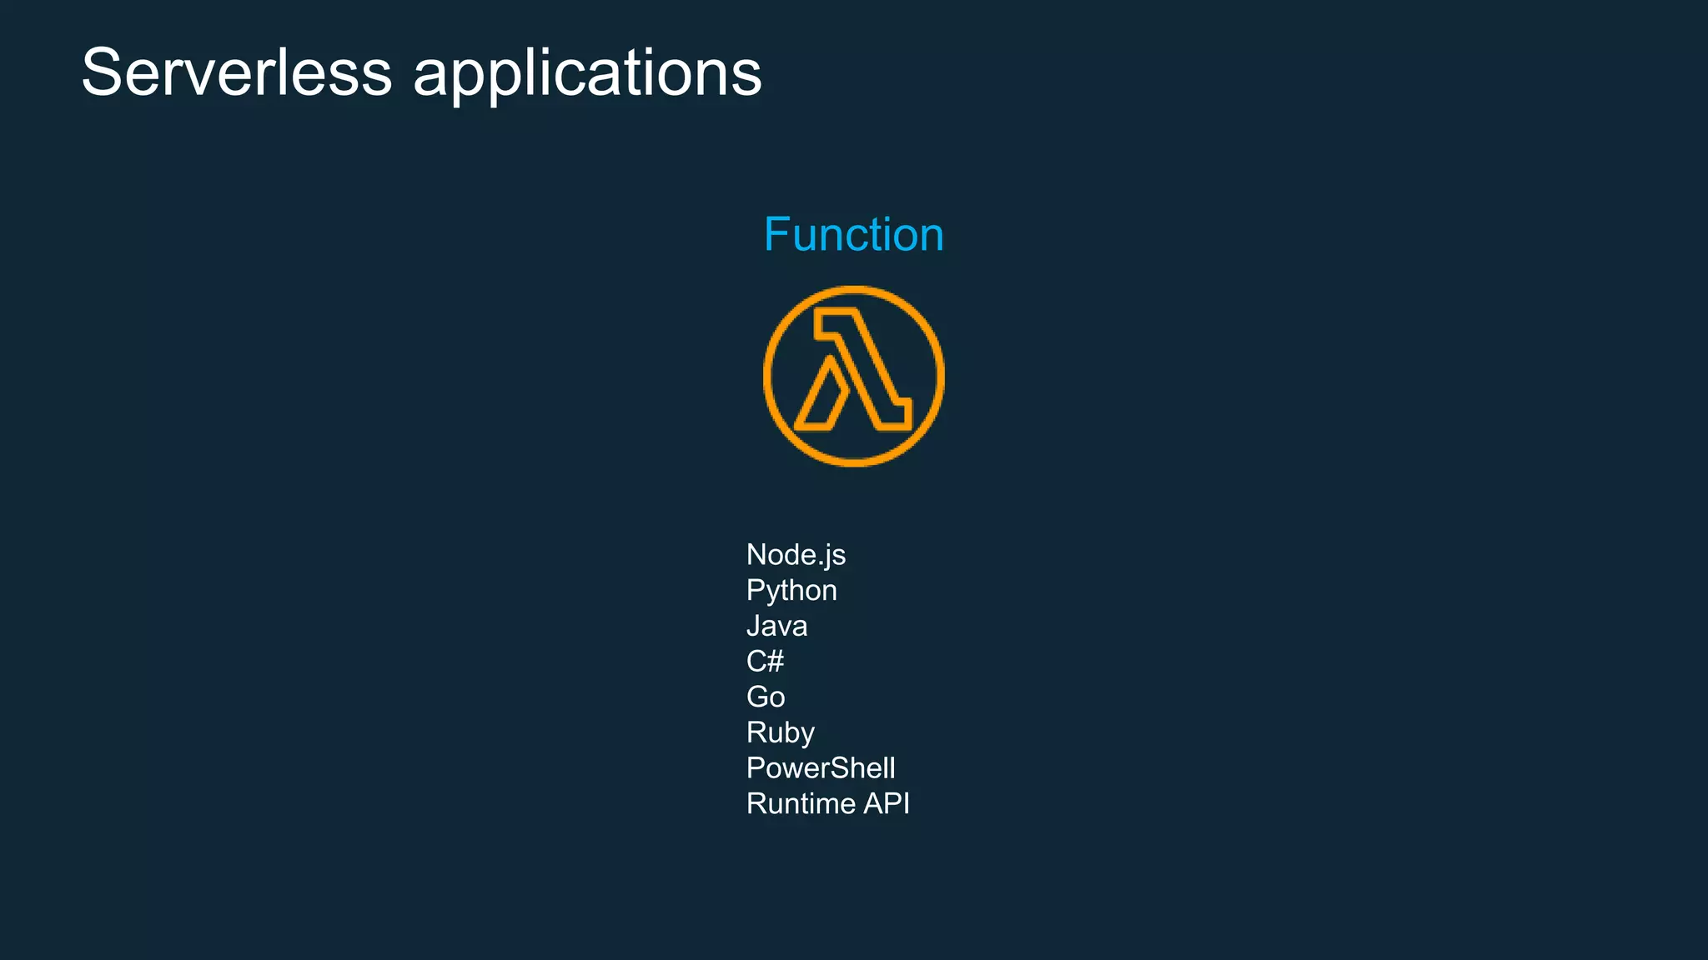Image resolution: width=1708 pixels, height=960 pixels.
Task: Select the 'Serverless applications' slide title
Action: click(422, 73)
